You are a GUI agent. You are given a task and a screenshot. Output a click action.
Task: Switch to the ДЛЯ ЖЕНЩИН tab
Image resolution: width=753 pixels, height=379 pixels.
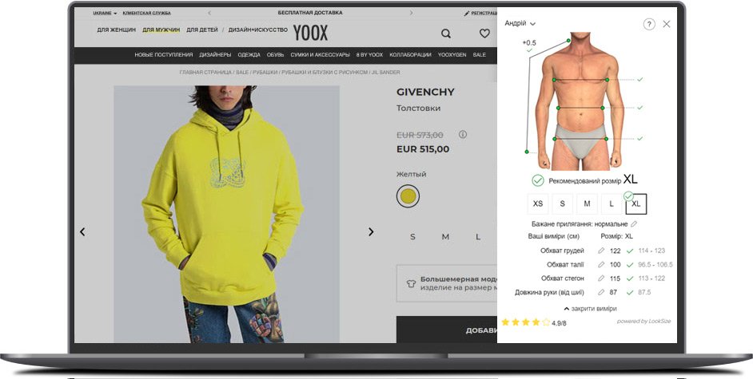click(x=117, y=30)
